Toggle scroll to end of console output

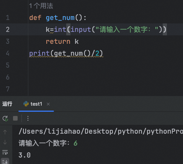click(x=5, y=161)
